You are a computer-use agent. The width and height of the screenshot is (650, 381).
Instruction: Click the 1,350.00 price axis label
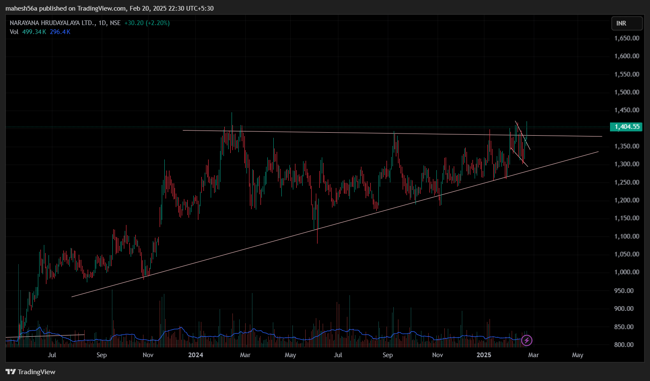[x=627, y=146]
